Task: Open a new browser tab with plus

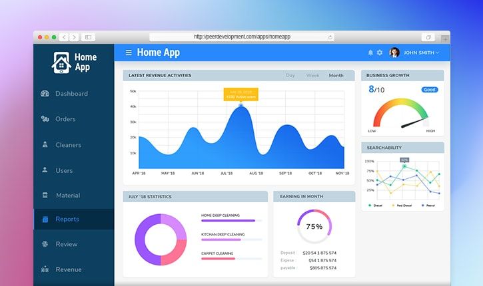Action: click(x=445, y=39)
